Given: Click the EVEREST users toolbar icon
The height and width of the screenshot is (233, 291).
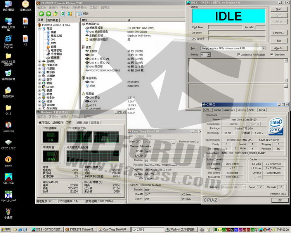Looking at the screenshot, I should (x=70, y=14).
